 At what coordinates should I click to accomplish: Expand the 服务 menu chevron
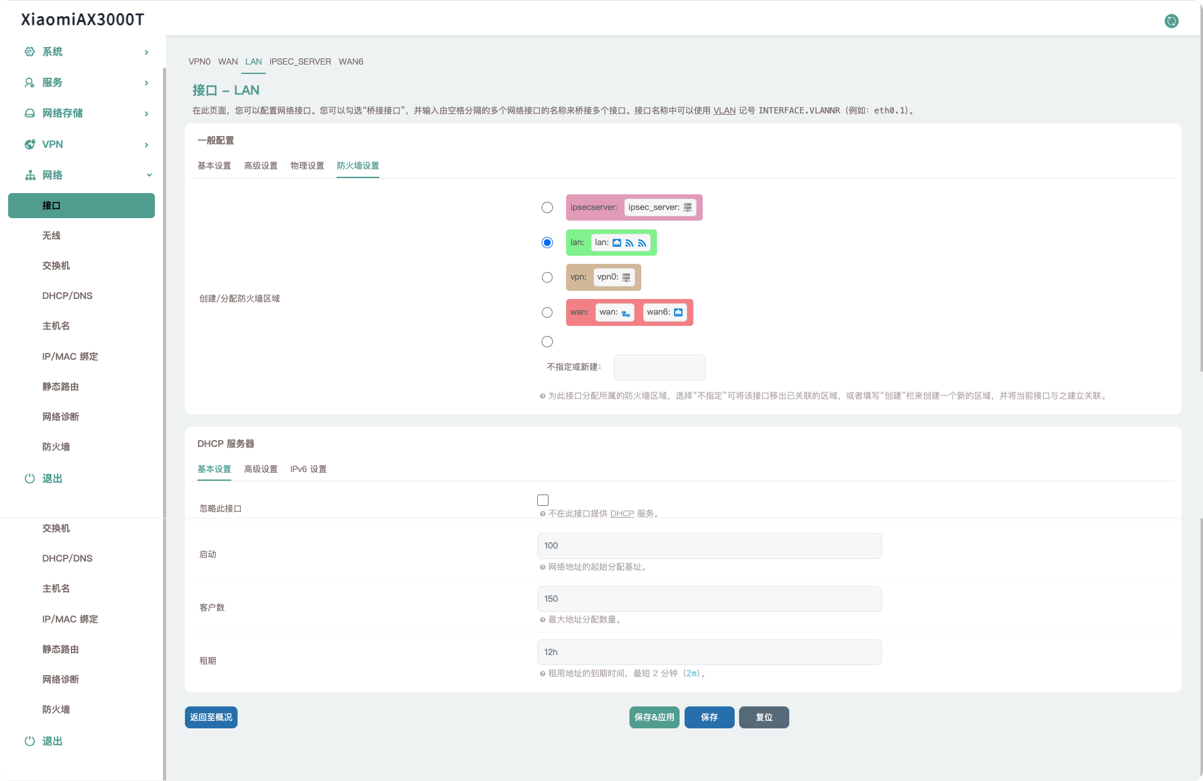146,83
